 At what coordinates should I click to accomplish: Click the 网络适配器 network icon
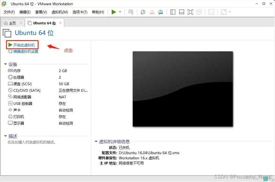pos(10,97)
